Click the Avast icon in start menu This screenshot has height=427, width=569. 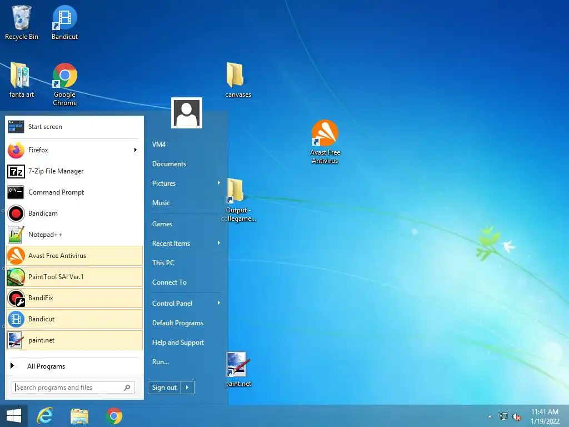(16, 256)
